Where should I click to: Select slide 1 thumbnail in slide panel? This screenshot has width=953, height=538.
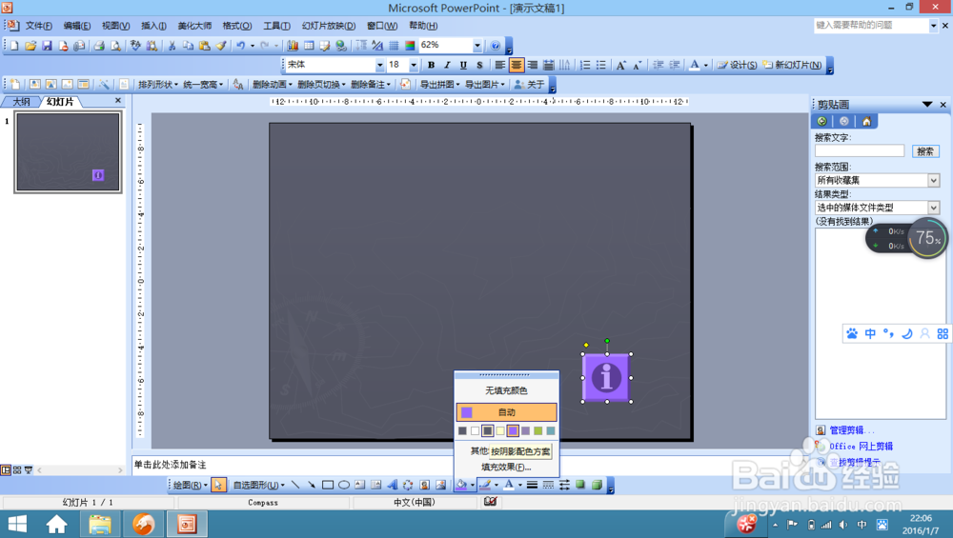[68, 151]
